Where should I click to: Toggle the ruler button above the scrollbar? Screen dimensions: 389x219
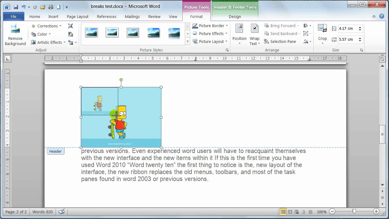pos(383,59)
